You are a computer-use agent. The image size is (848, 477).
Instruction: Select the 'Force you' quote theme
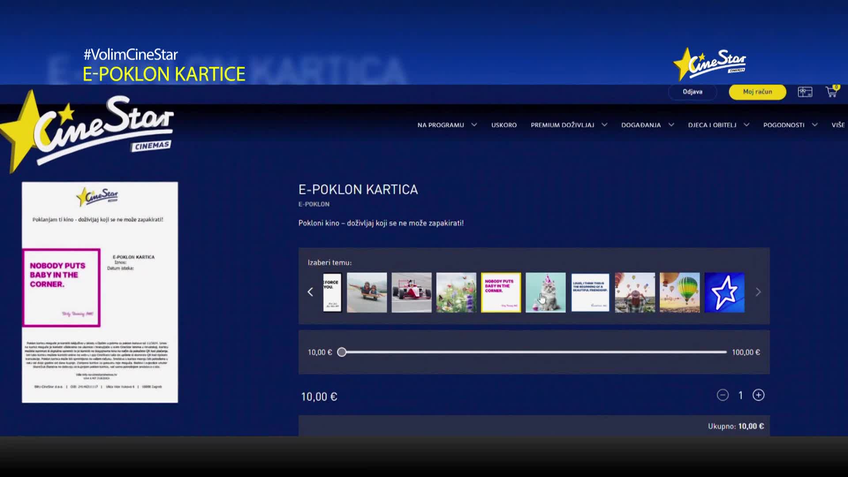point(332,292)
